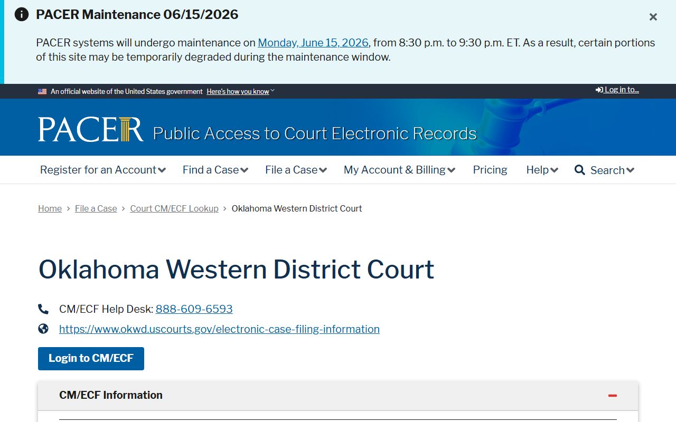
Task: Go to the Pricing page
Action: pos(490,170)
